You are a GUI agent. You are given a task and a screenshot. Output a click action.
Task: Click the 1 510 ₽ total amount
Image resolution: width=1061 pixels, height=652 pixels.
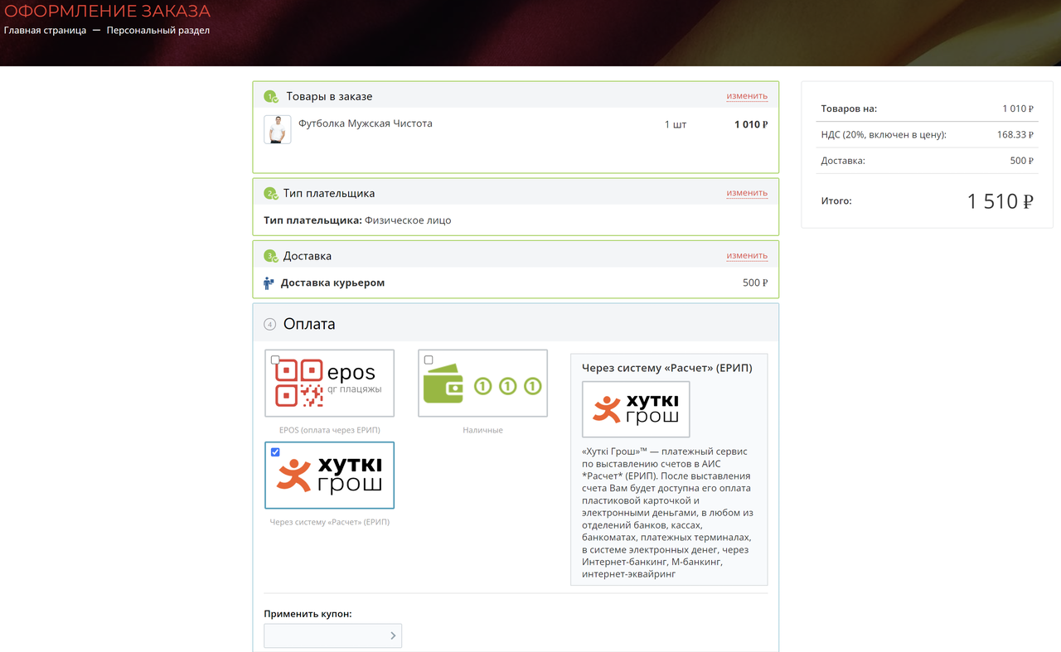(x=1000, y=201)
